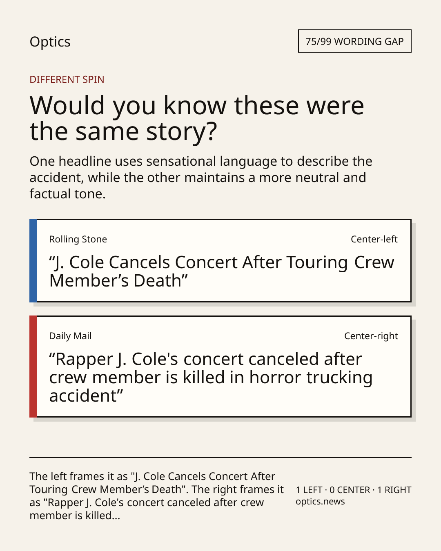Click the sensational language description paragraph

point(201,178)
